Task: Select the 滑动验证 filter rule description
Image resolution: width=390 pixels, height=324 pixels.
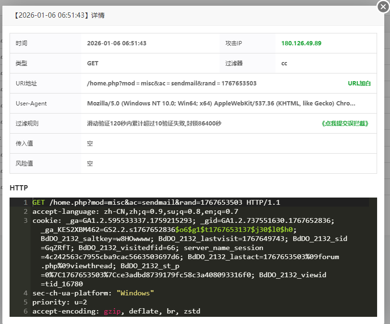Action: click(154, 124)
